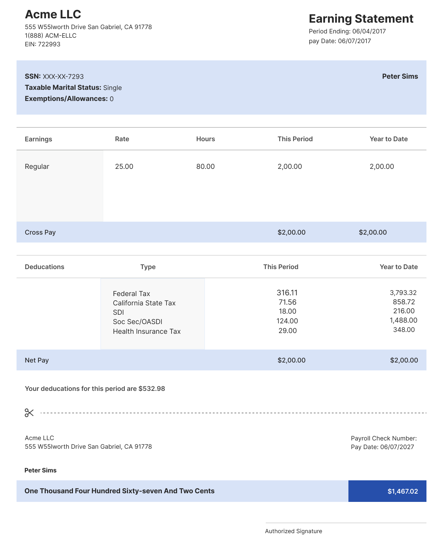Screen dimensions: 443x545
Task: Click the Hours value 80.00
Action: [x=205, y=166]
